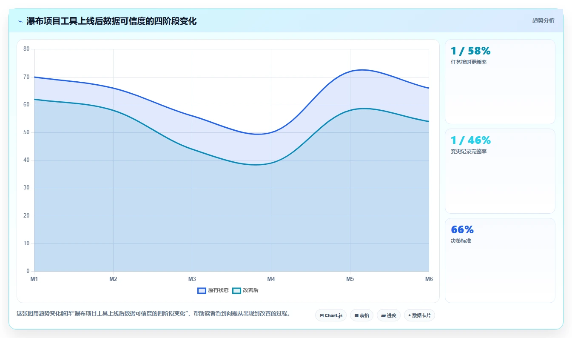Click the M1 x-axis label

[34, 279]
